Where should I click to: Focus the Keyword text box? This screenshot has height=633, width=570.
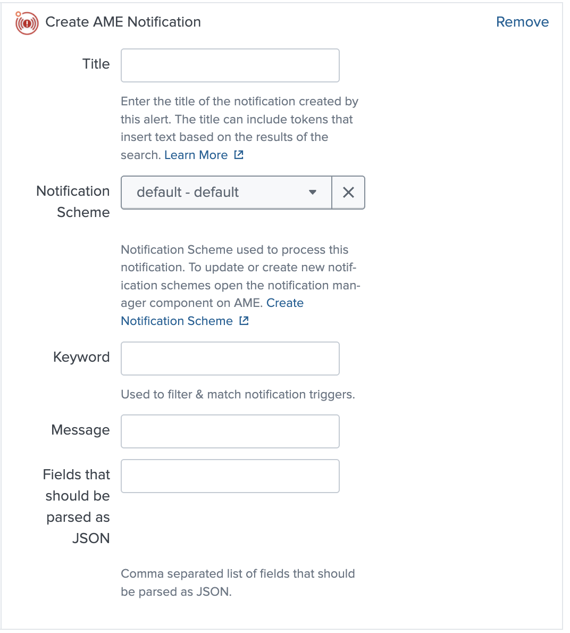230,358
